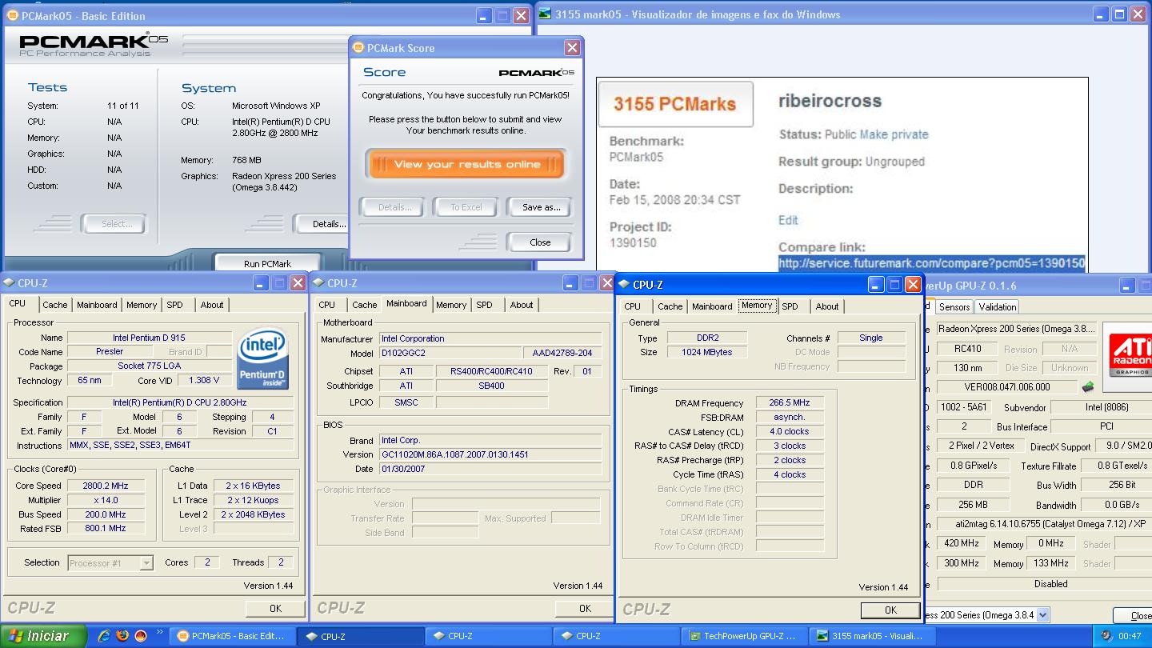This screenshot has width=1152, height=648.
Task: Click Make private link
Action: pyautogui.click(x=894, y=134)
